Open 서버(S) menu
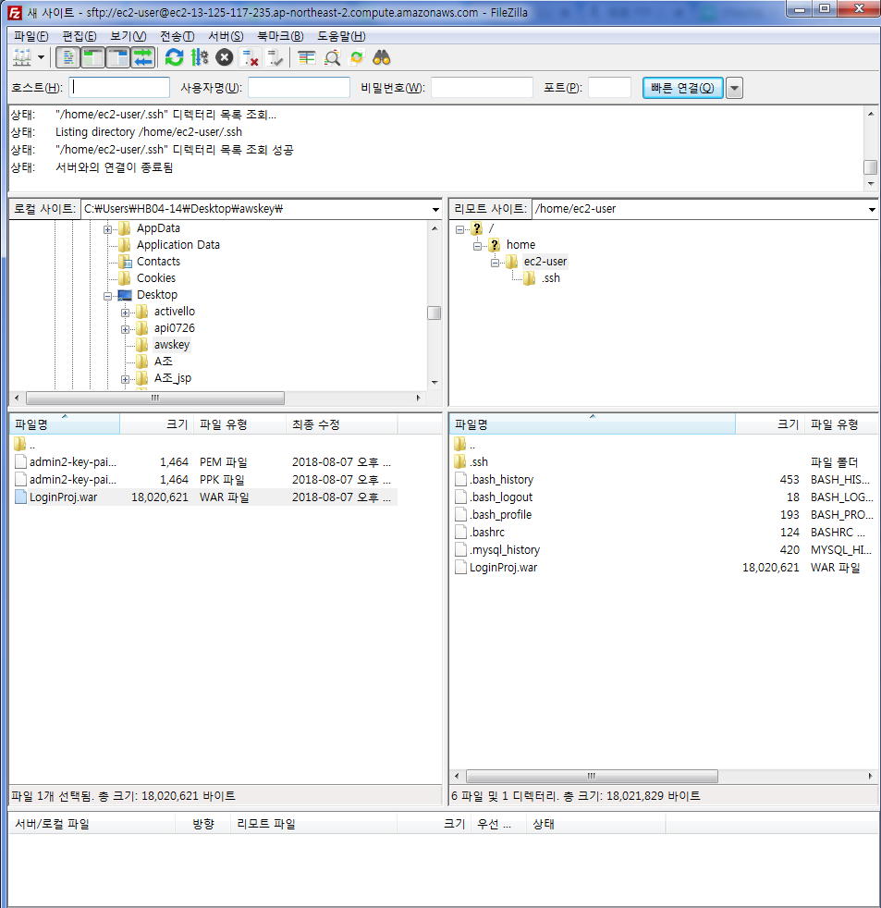The height and width of the screenshot is (908, 881). click(226, 36)
